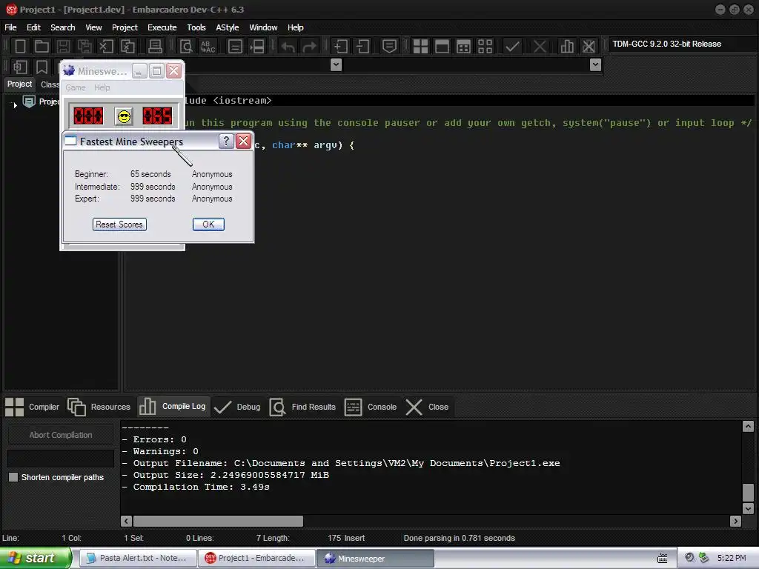Switch to Pasta Alert.txt Notepad taskbar item
759x569 pixels.
click(137, 558)
